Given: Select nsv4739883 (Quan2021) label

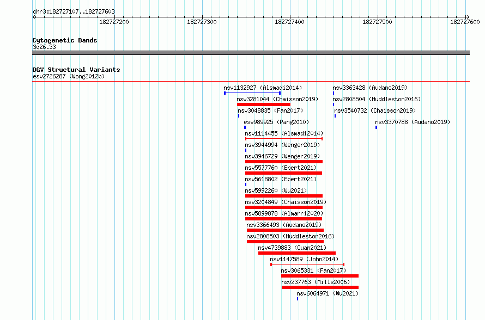Looking at the screenshot, I should click(x=292, y=248).
